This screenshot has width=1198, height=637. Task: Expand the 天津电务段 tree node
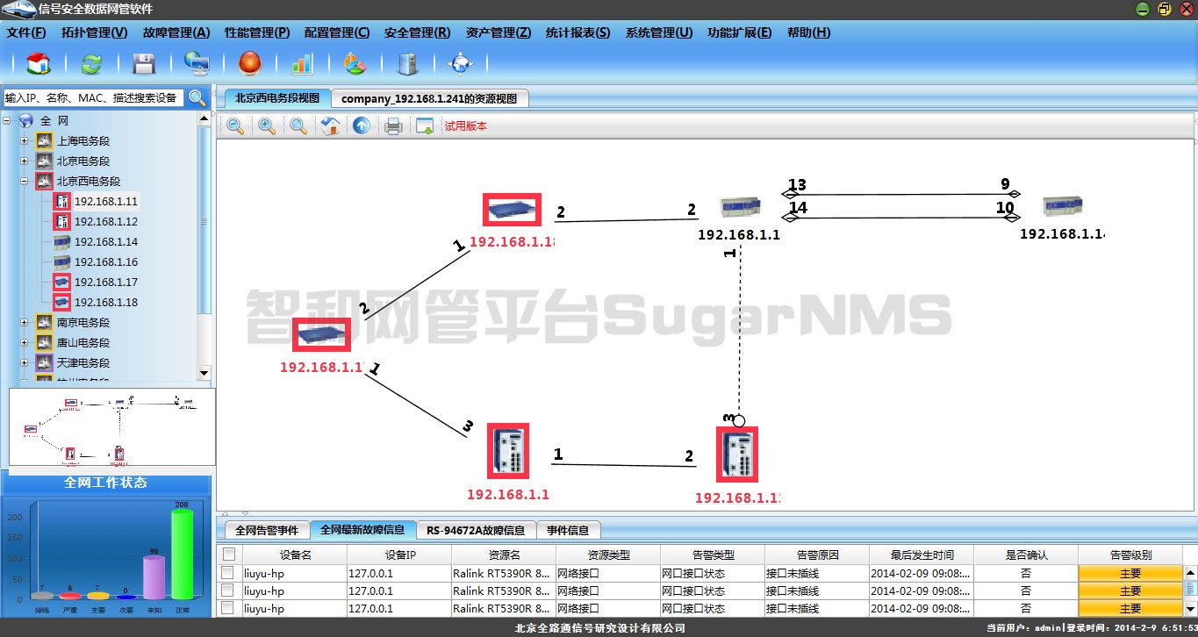25,363
